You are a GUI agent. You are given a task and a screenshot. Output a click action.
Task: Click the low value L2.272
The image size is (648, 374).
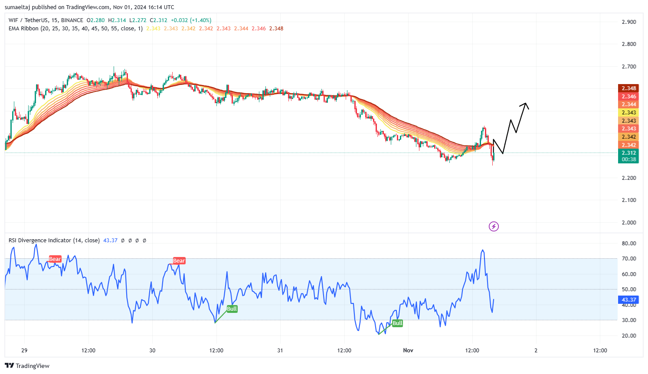[138, 20]
